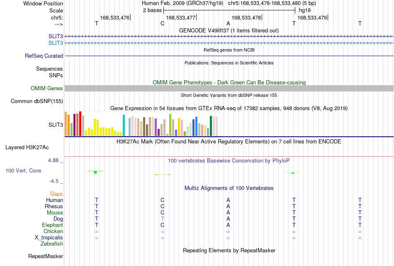This screenshot has width=394, height=266.
Task: Click the green PhyloP conservation bar at first base
Action: click(x=95, y=172)
